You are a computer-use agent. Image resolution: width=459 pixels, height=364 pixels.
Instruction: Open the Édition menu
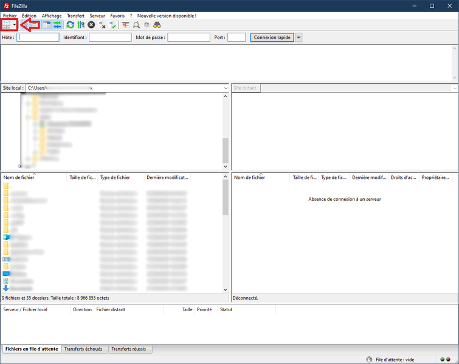29,16
